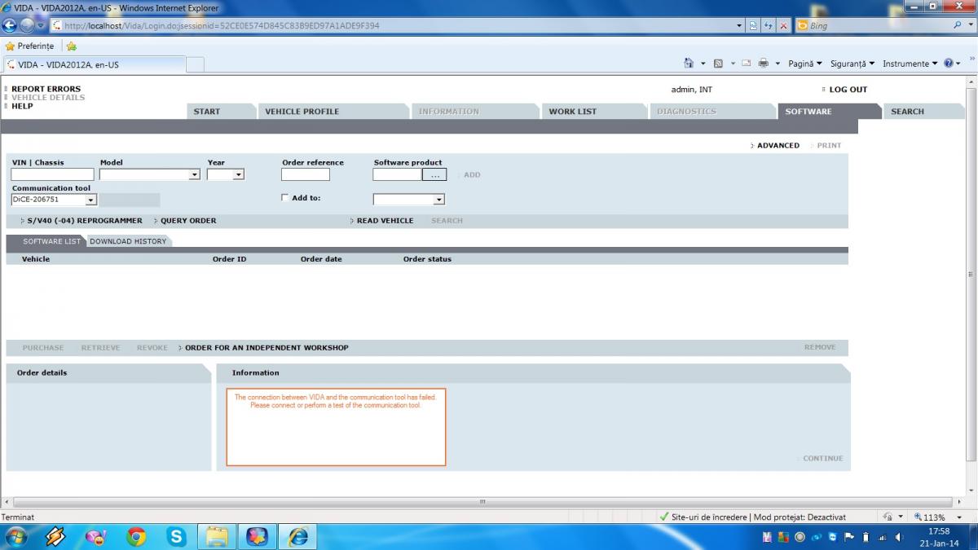Click the LOG OUT link

click(x=848, y=90)
